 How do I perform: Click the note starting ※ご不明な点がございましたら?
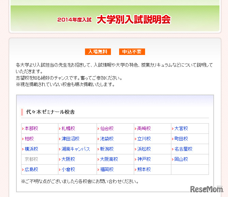[x=80, y=181]
